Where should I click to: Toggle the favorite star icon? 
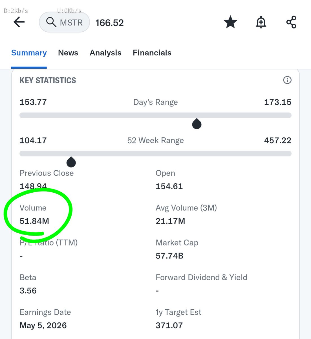point(230,22)
